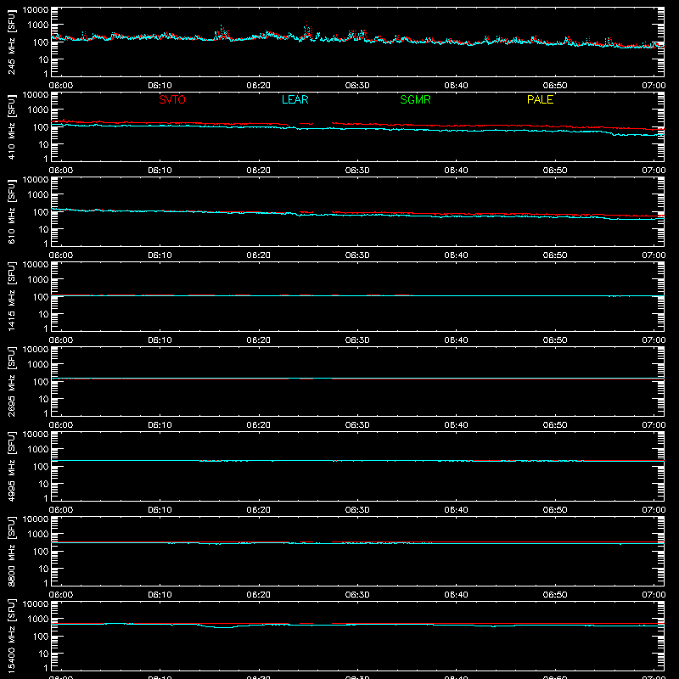Click 06:10 time label below 1415 MHz plot
This screenshot has width=679, height=679.
[x=160, y=340]
